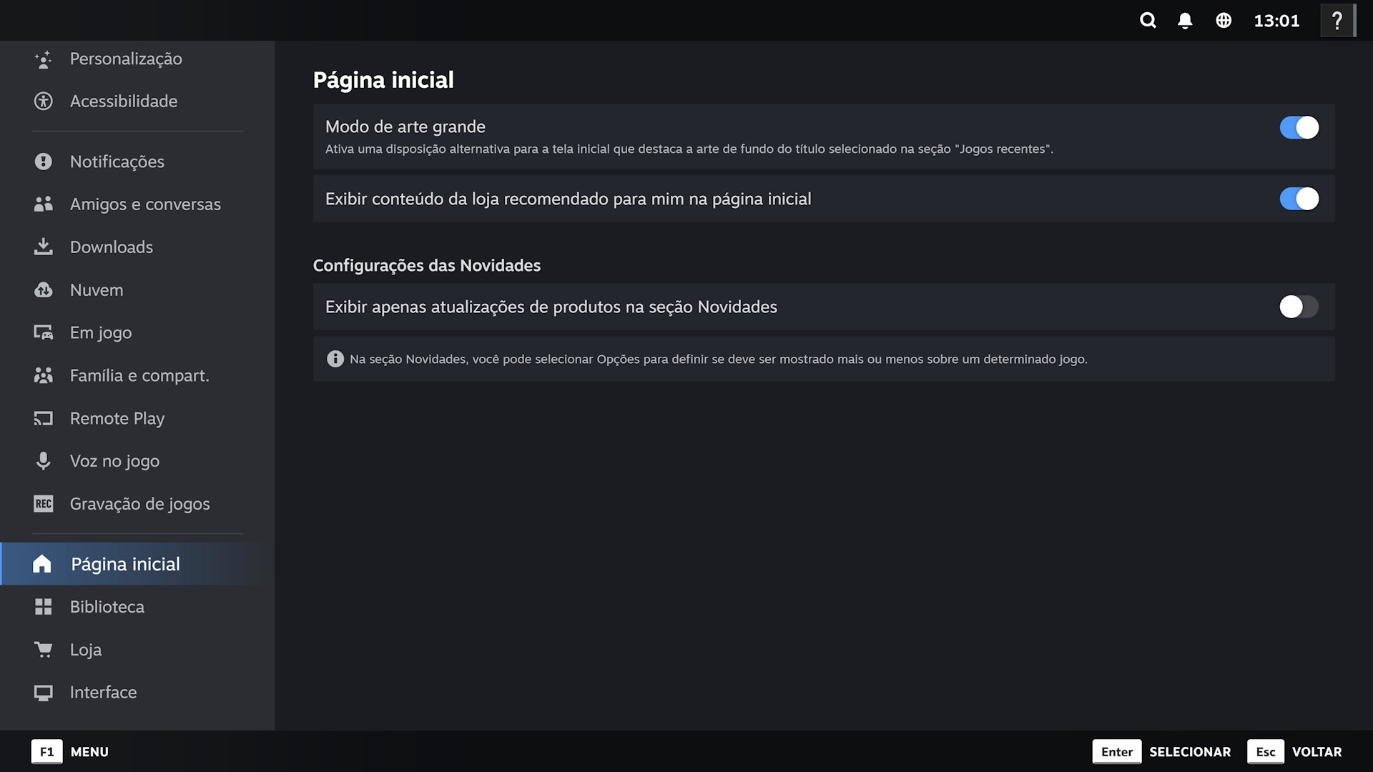Click the Modo de arte grande description text
The image size is (1373, 772).
(x=689, y=149)
